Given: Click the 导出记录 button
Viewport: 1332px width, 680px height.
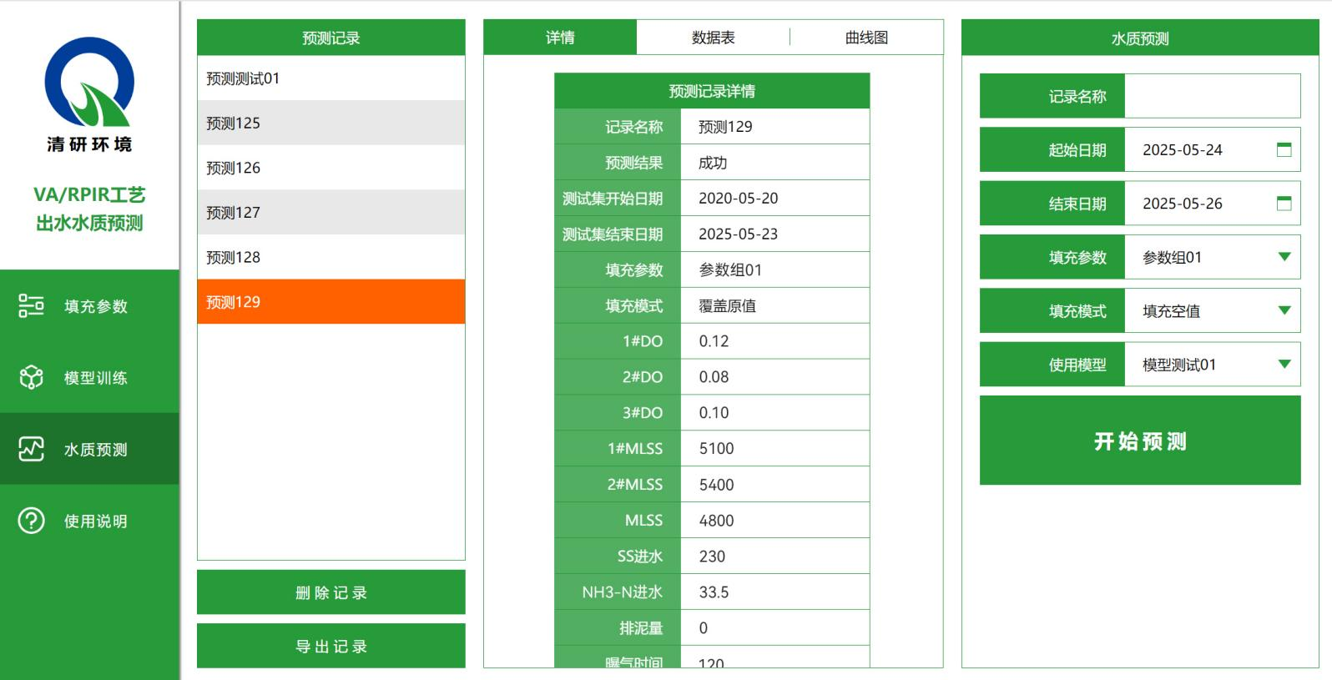Looking at the screenshot, I should point(331,646).
